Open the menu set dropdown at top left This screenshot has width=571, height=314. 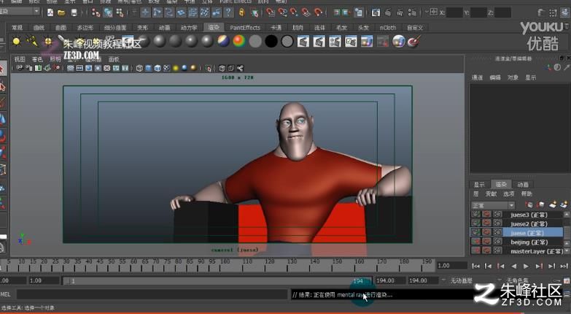pyautogui.click(x=20, y=12)
